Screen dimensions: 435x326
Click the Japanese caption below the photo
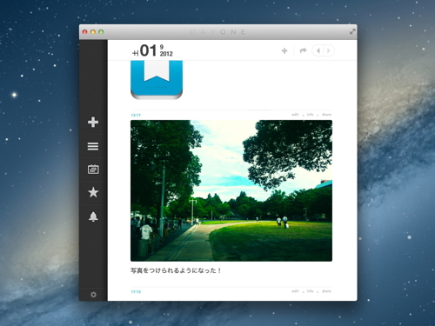(176, 270)
